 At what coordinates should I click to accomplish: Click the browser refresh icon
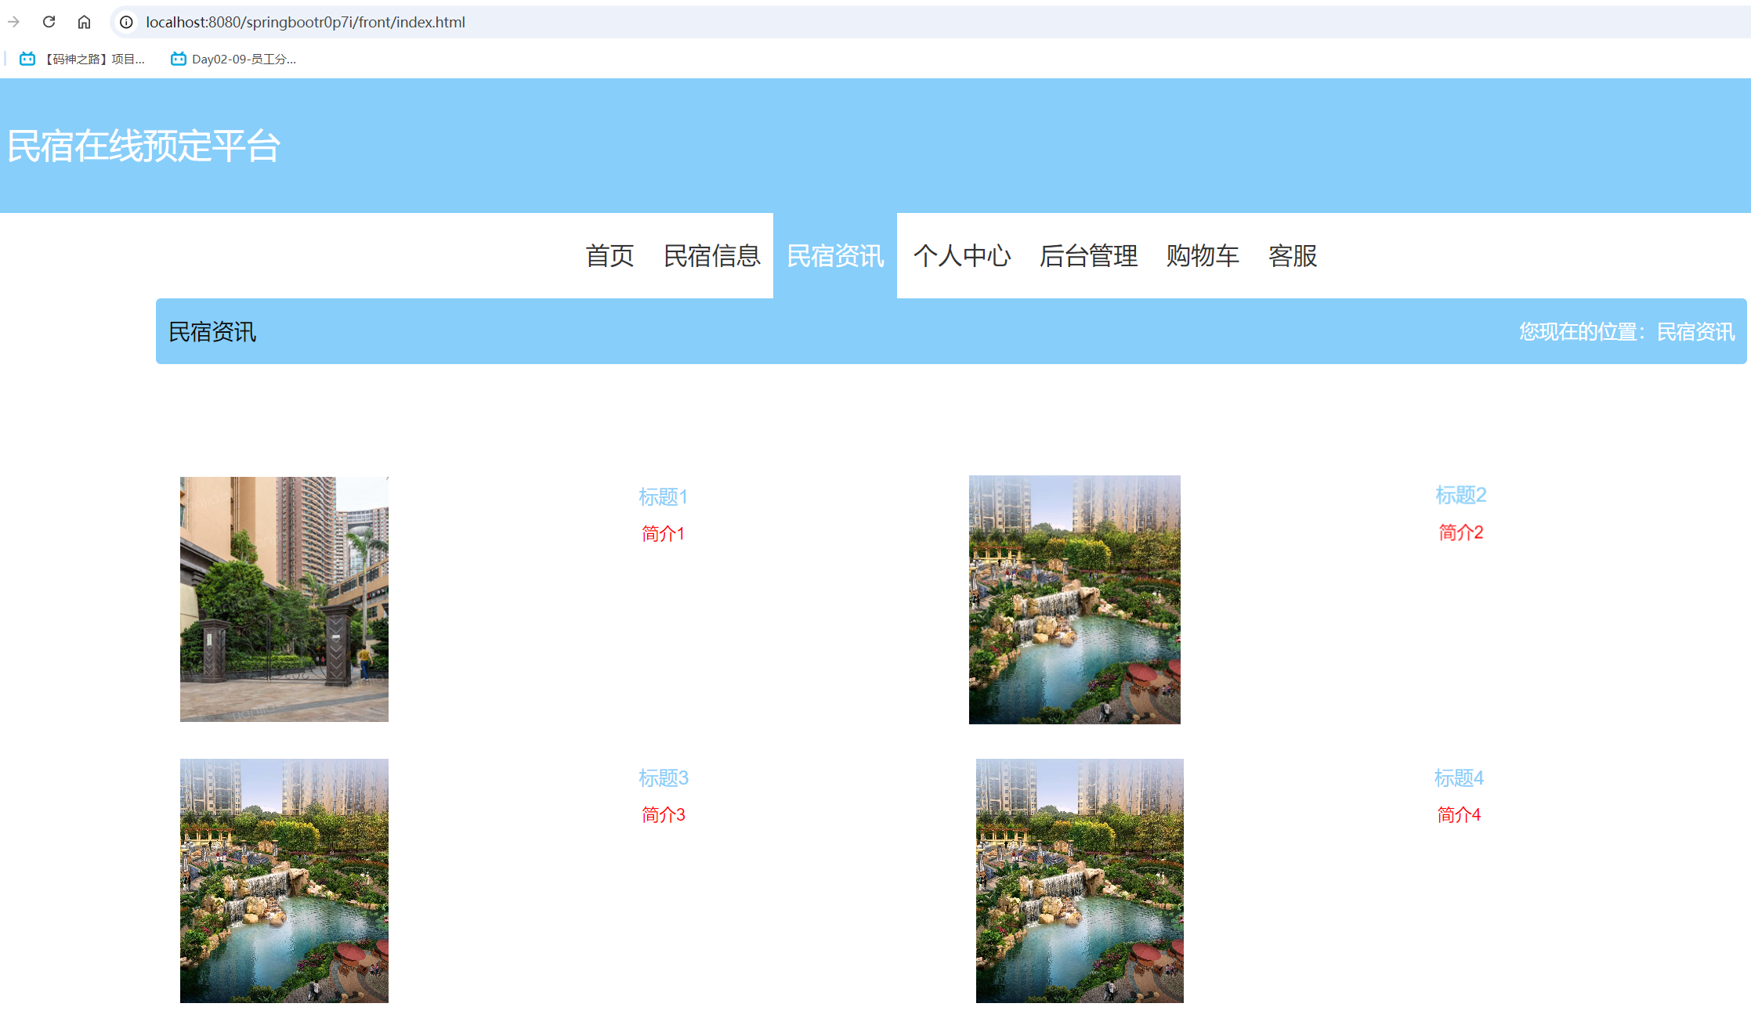point(49,22)
